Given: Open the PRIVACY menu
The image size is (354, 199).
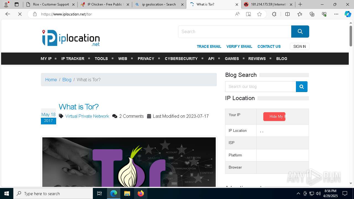Looking at the screenshot, I should pyautogui.click(x=146, y=59).
